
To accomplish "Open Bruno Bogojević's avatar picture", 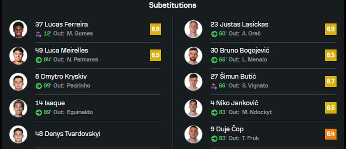I will pos(193,56).
